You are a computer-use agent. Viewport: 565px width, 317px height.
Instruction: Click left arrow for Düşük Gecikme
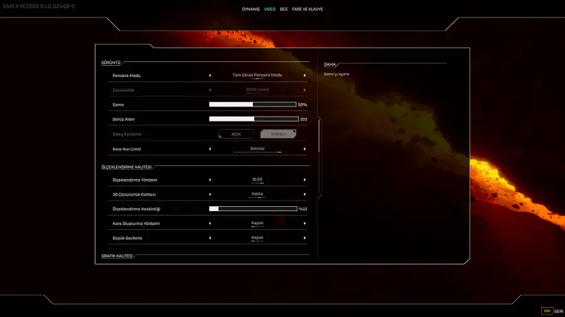[210, 238]
